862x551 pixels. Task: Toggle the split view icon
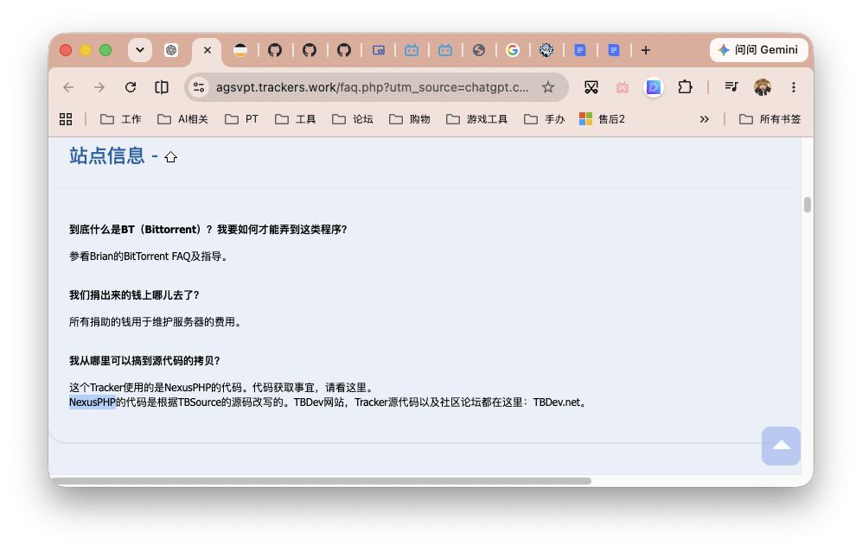[x=162, y=87]
